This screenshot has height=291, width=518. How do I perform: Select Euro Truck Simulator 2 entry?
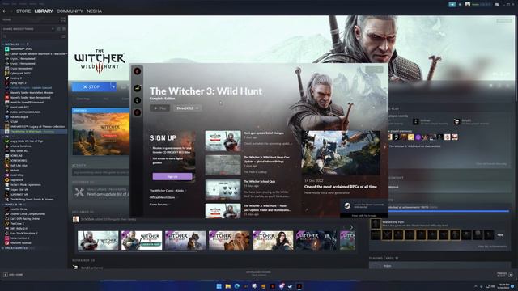[21, 233]
